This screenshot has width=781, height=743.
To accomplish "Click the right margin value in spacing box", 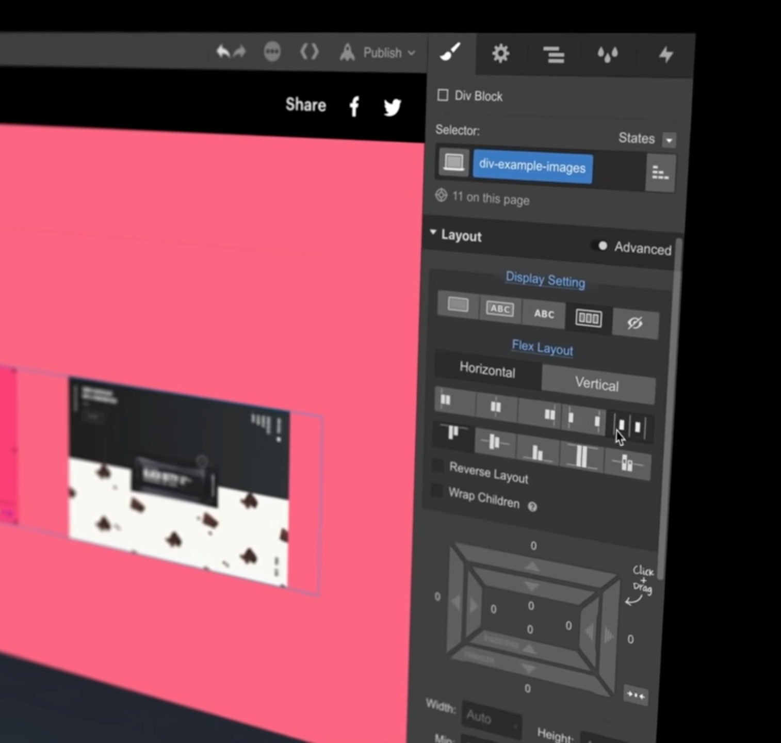I will pyautogui.click(x=630, y=639).
